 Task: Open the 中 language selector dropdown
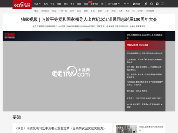126,4
